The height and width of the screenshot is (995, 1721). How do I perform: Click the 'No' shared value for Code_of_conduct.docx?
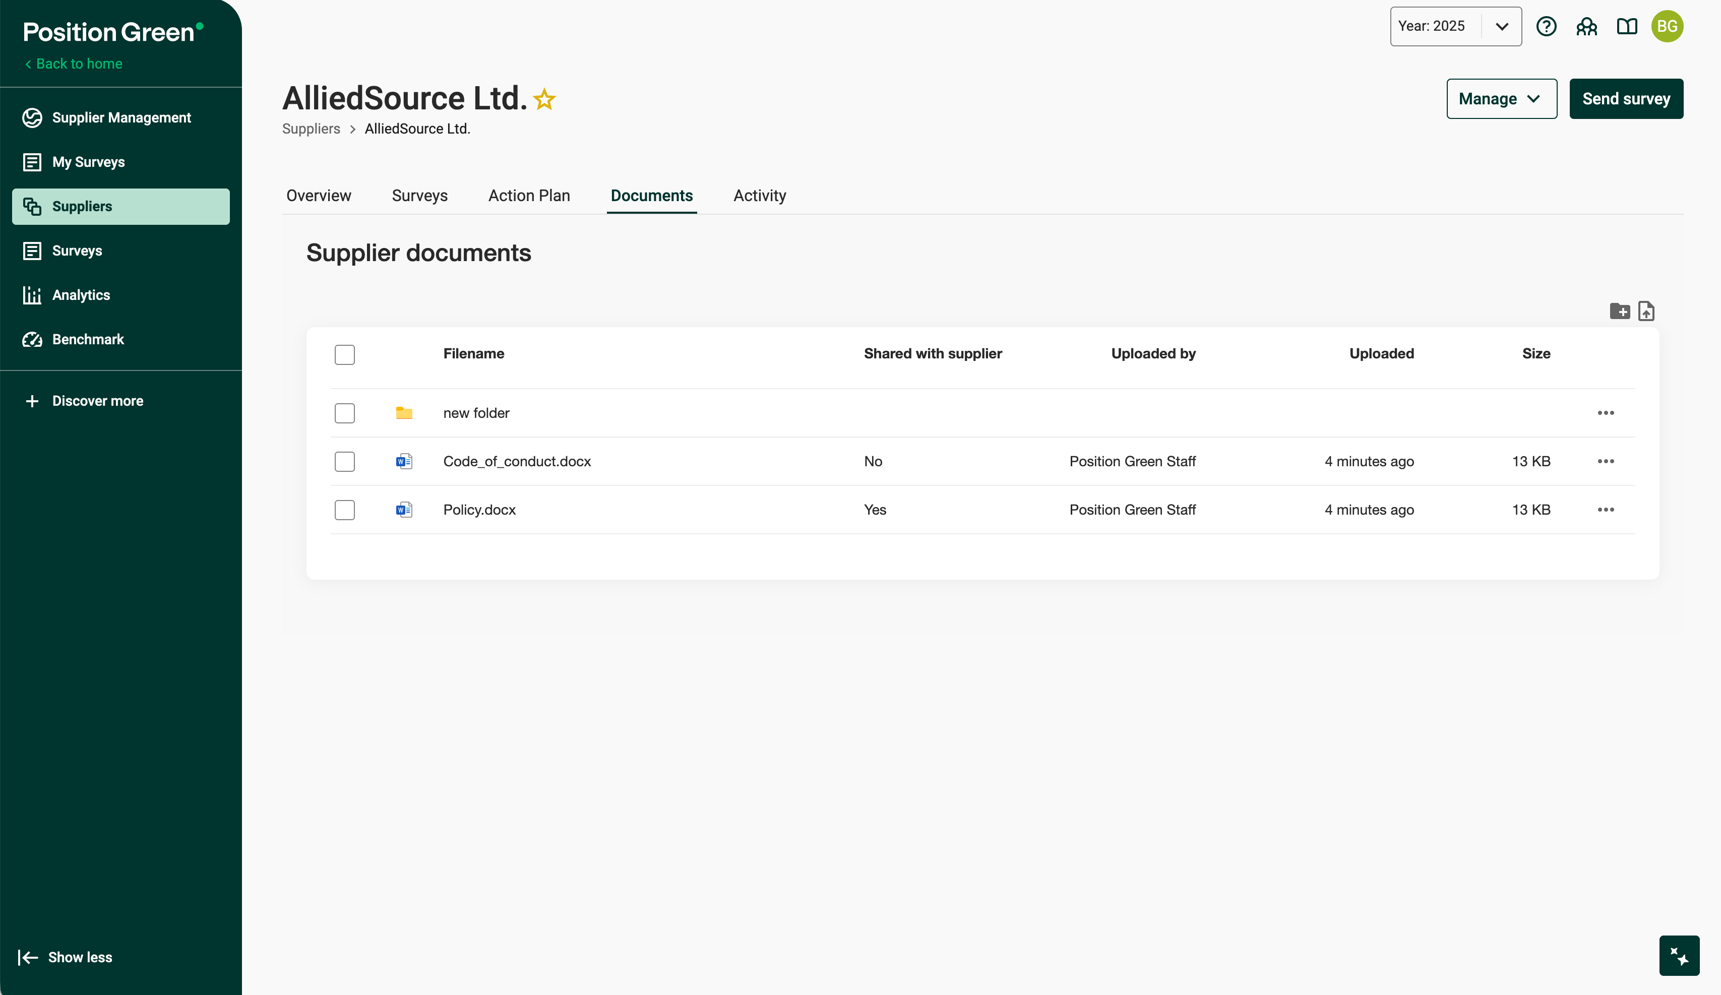(x=873, y=462)
